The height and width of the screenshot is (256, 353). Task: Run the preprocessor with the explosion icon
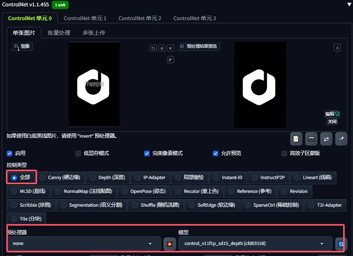pos(169,244)
